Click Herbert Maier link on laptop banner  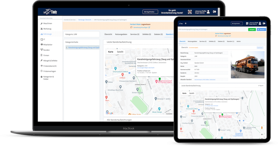click(135, 24)
